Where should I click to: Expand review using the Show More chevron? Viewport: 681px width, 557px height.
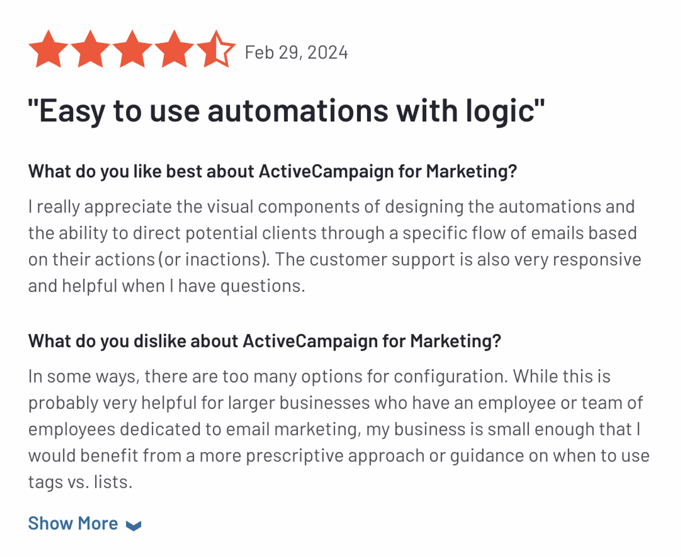(x=134, y=525)
